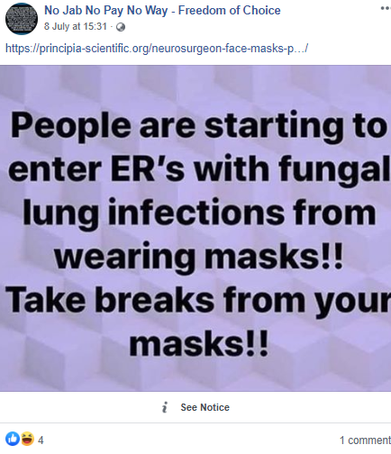
Task: Click the purple cube pattern above meme text
Action: pyautogui.click(x=195, y=86)
